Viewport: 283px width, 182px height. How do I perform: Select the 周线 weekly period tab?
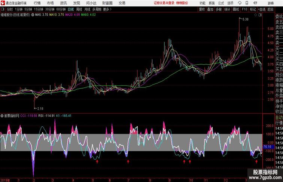click(x=79, y=9)
